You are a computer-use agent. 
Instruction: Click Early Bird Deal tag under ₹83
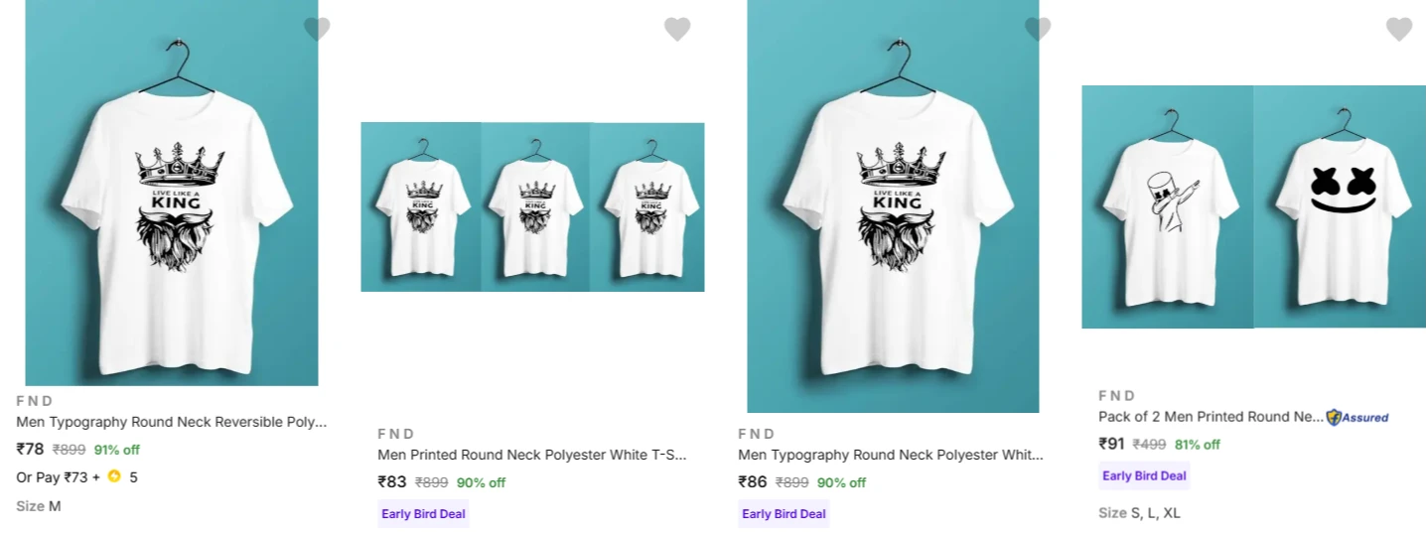point(424,514)
